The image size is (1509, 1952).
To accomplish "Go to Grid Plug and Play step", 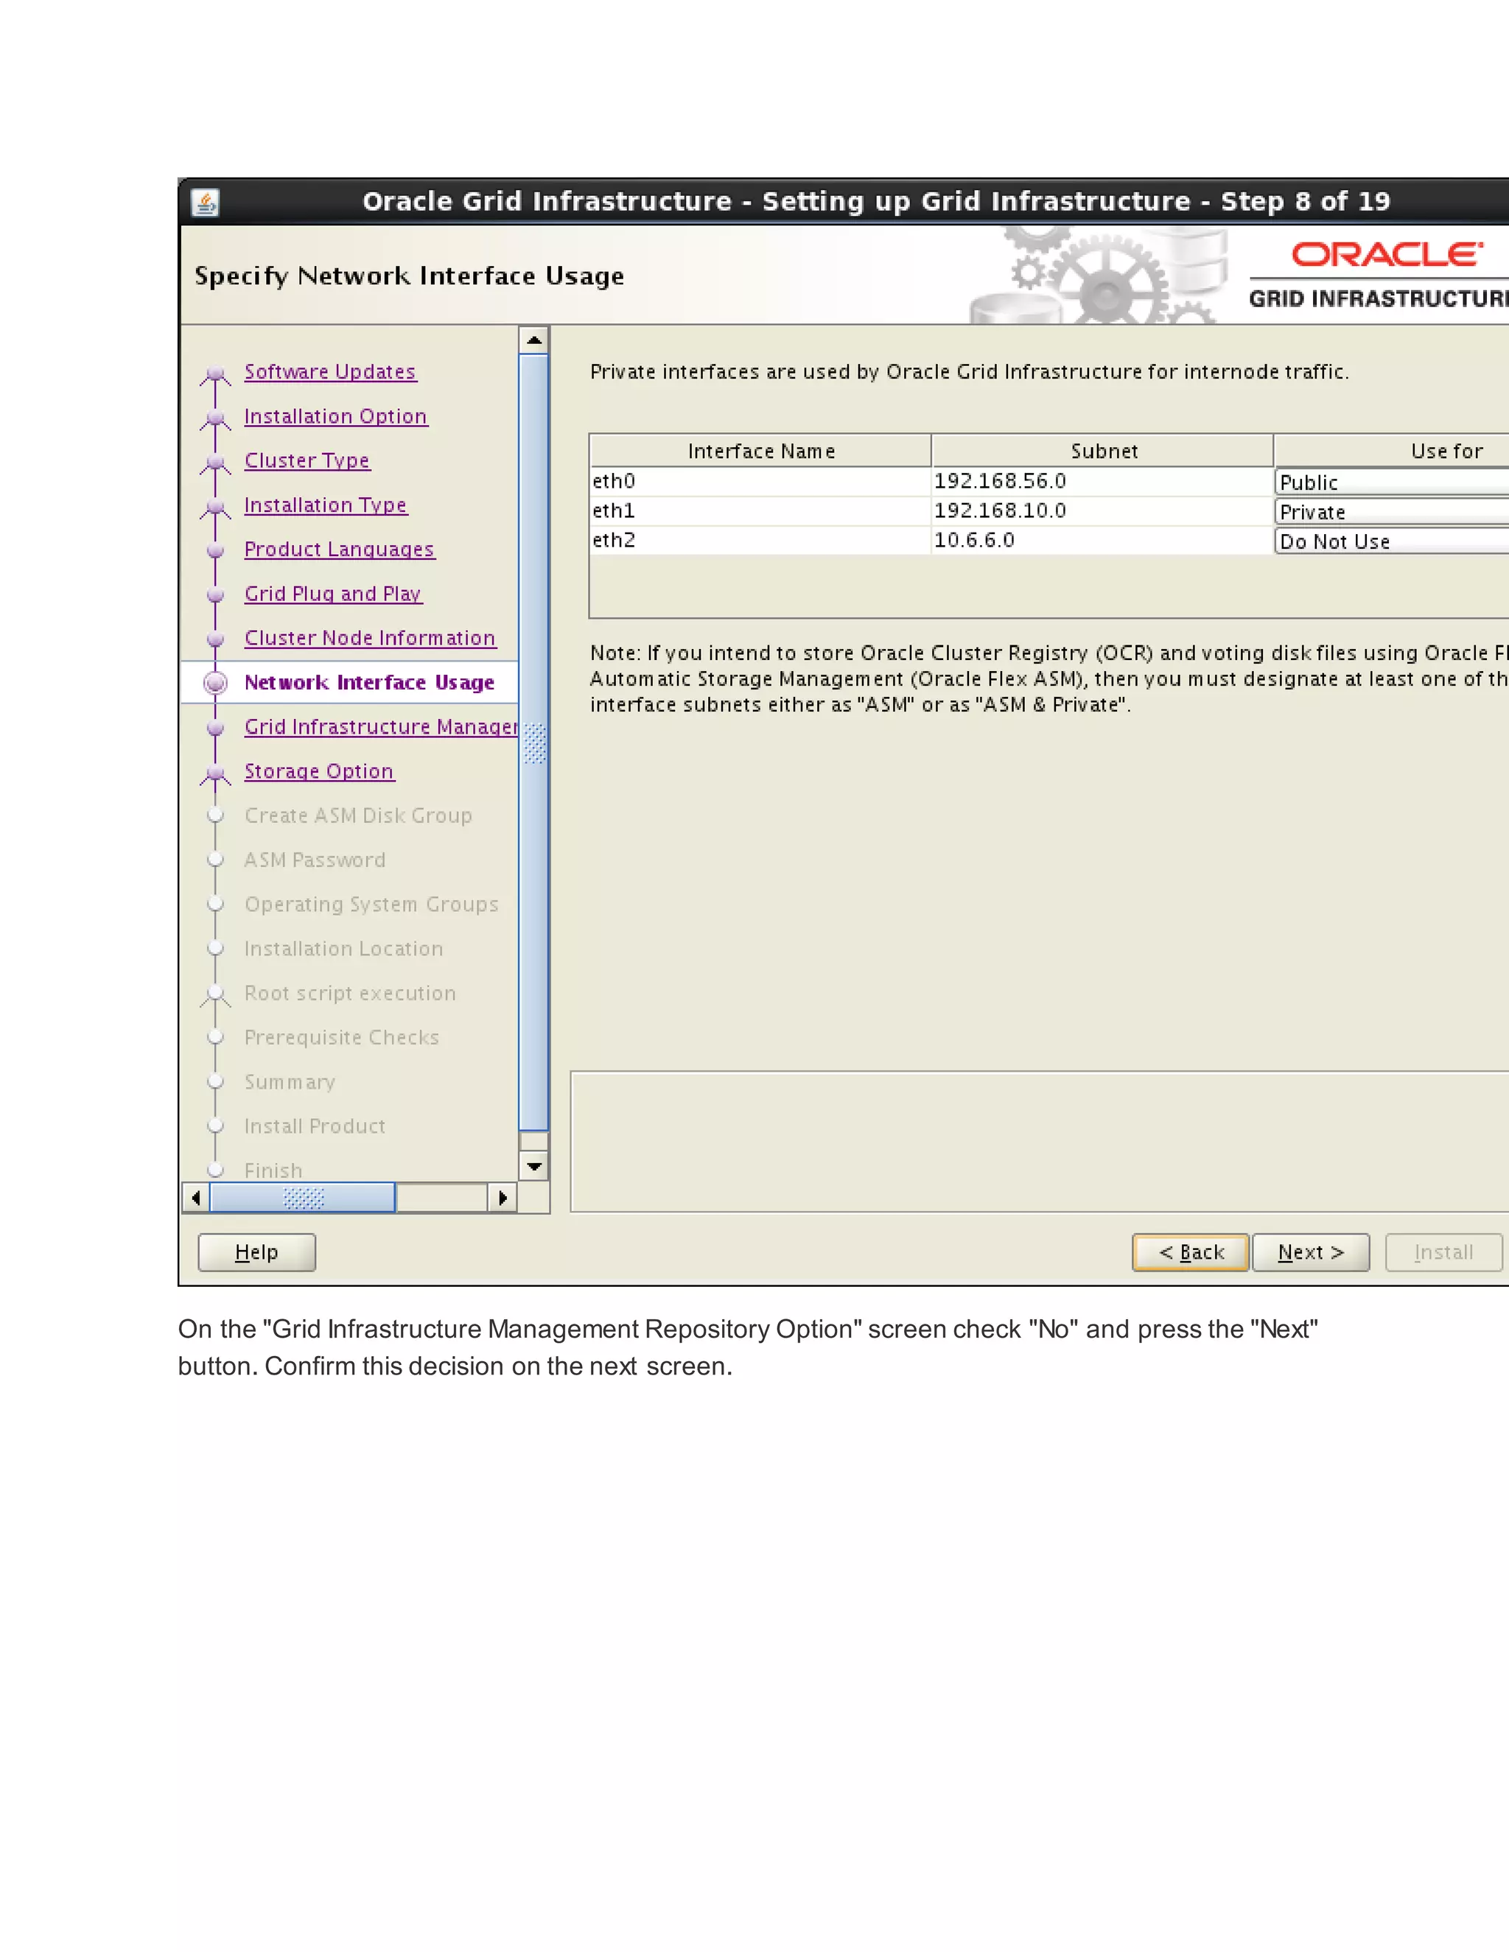I will click(x=332, y=594).
